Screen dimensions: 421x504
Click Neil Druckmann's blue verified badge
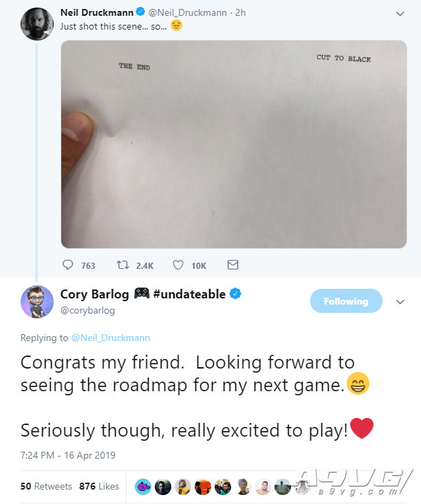140,12
